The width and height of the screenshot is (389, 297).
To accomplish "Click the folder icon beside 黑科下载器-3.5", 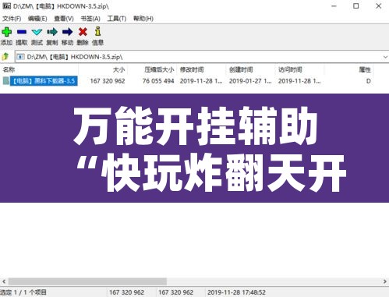I will pyautogui.click(x=6, y=81).
